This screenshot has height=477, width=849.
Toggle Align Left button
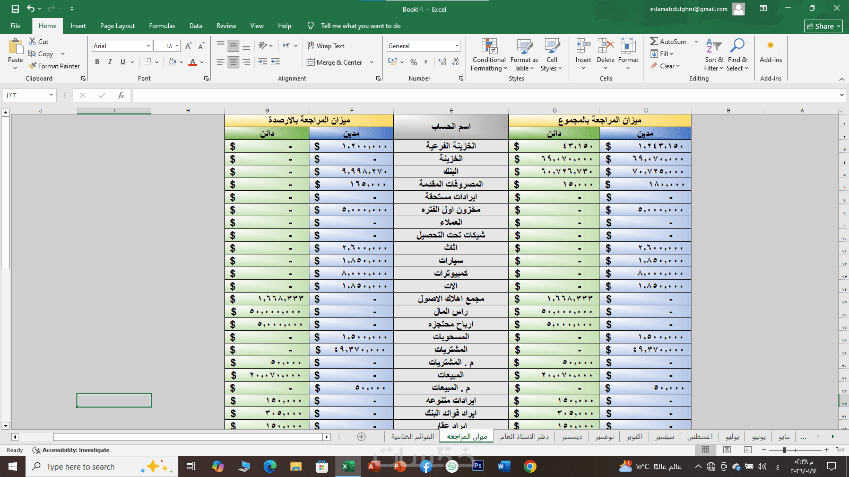pyautogui.click(x=221, y=62)
